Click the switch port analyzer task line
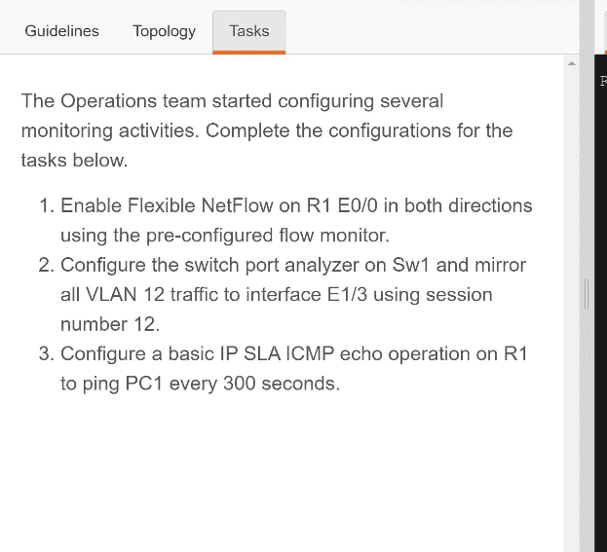Image resolution: width=607 pixels, height=552 pixels. (292, 265)
